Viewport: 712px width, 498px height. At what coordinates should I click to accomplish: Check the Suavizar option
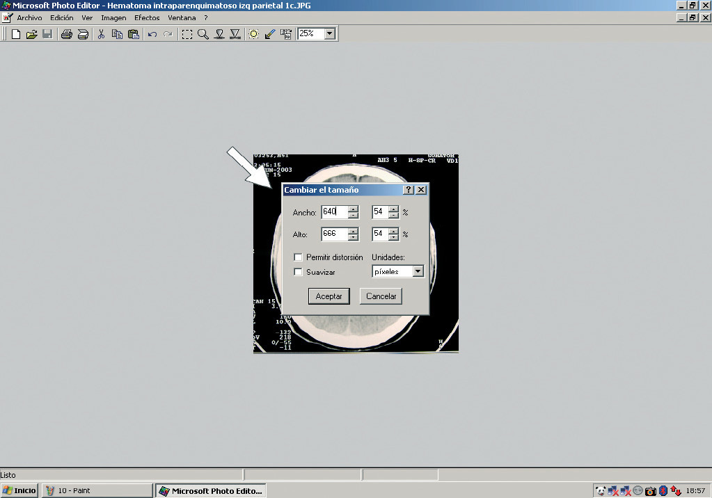pyautogui.click(x=298, y=272)
